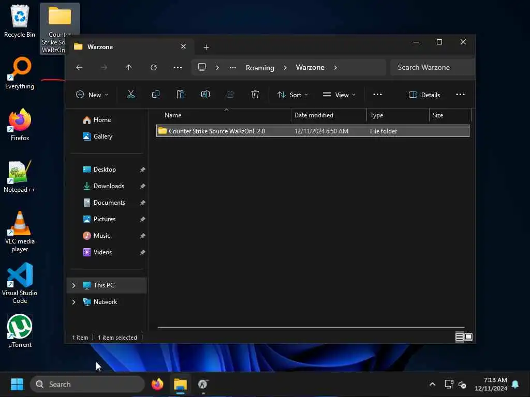This screenshot has height=397, width=530.
Task: Click Warzone in the address breadcrumb
Action: (310, 68)
